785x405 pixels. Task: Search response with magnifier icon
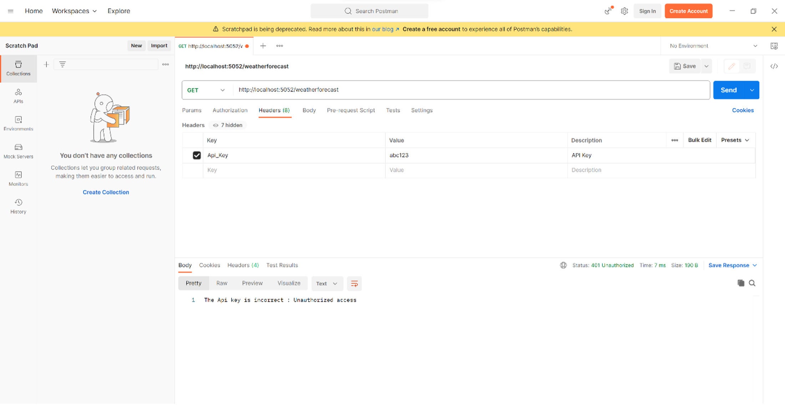(752, 283)
